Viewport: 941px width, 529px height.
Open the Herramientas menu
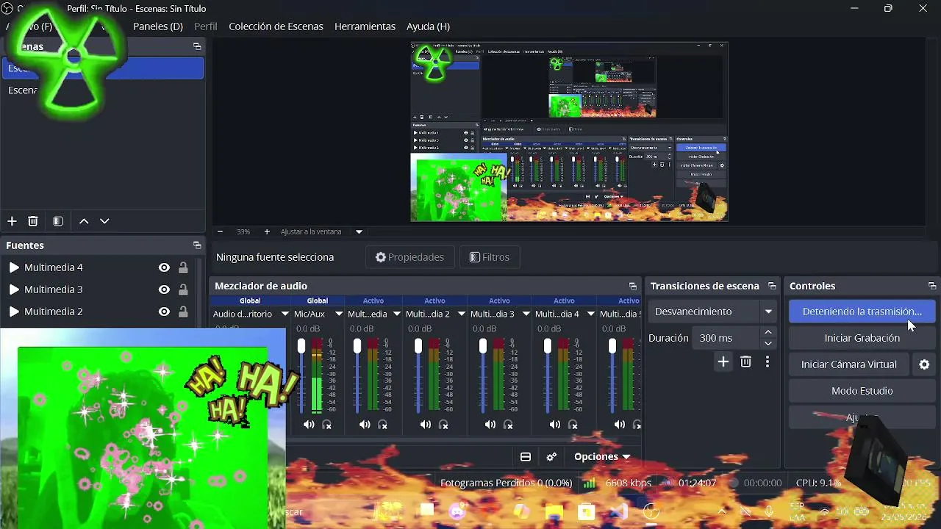click(365, 26)
